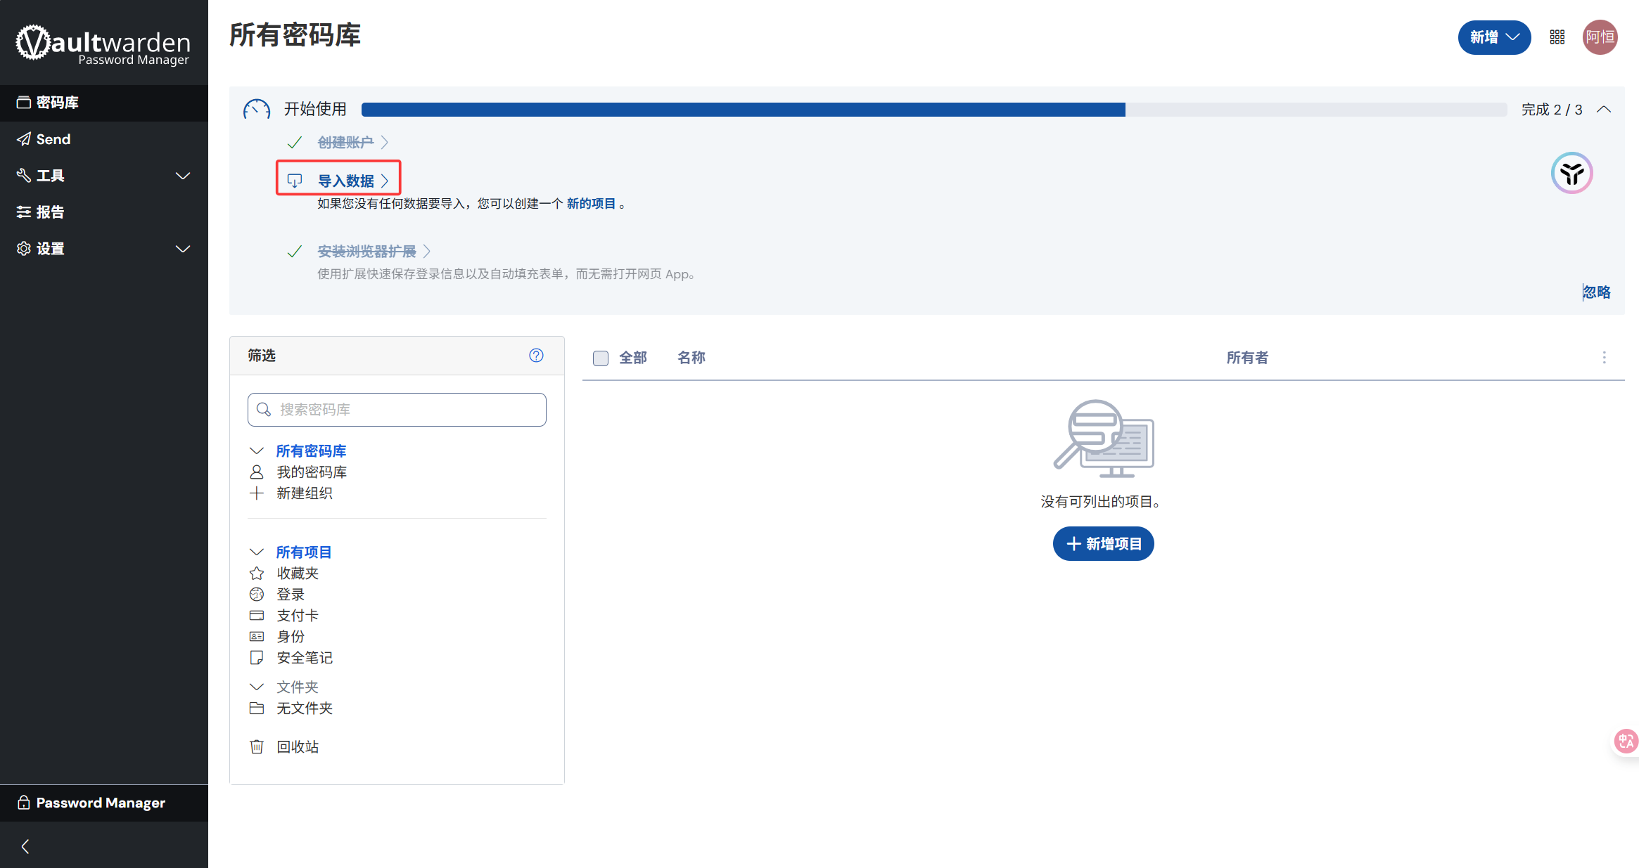The height and width of the screenshot is (868, 1639).
Task: Focus the 搜索密码库 search field
Action: [397, 410]
